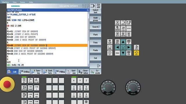
Task: Open the Simulation softkey
Action: click(x=83, y=72)
